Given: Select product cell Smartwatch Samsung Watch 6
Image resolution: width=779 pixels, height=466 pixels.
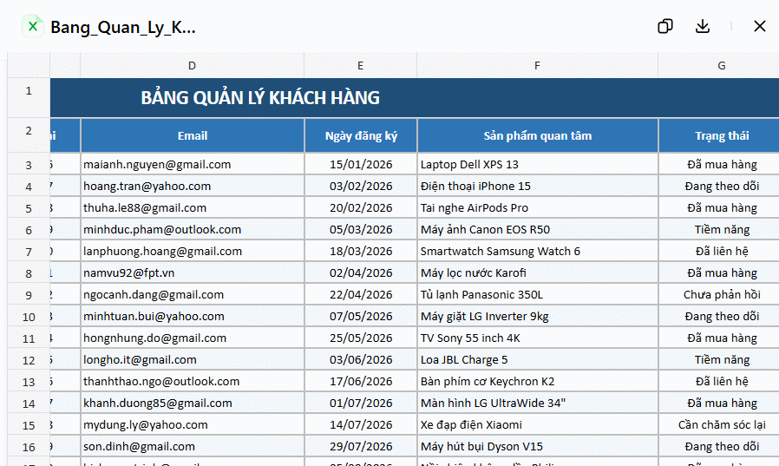Looking at the screenshot, I should coord(538,252).
